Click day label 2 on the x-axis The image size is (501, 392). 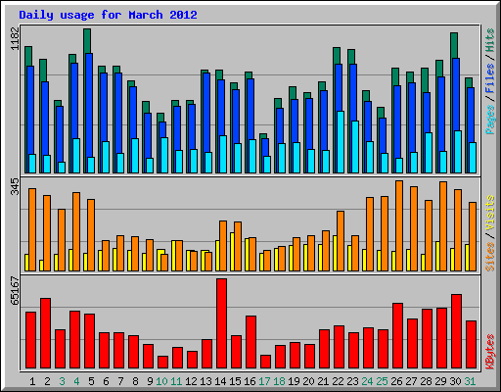click(47, 381)
